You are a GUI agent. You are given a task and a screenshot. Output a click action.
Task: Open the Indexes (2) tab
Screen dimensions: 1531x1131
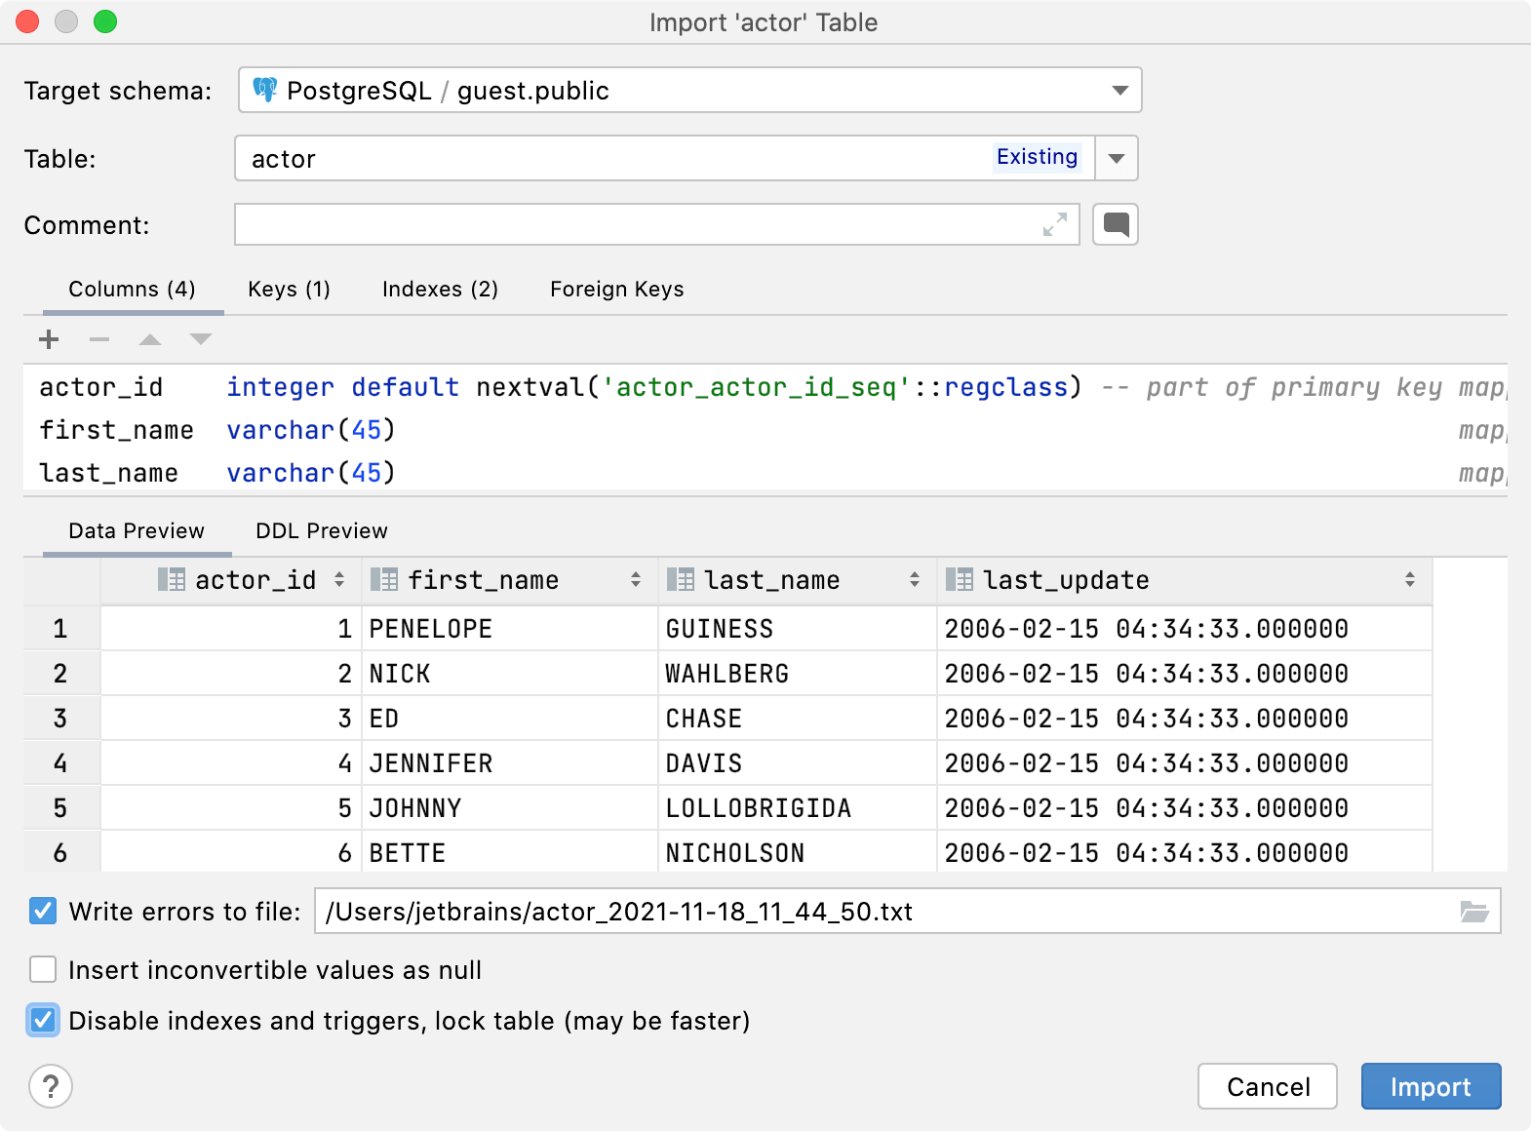coord(440,290)
